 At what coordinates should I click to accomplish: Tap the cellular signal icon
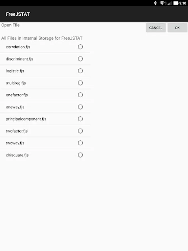pos(169,3)
